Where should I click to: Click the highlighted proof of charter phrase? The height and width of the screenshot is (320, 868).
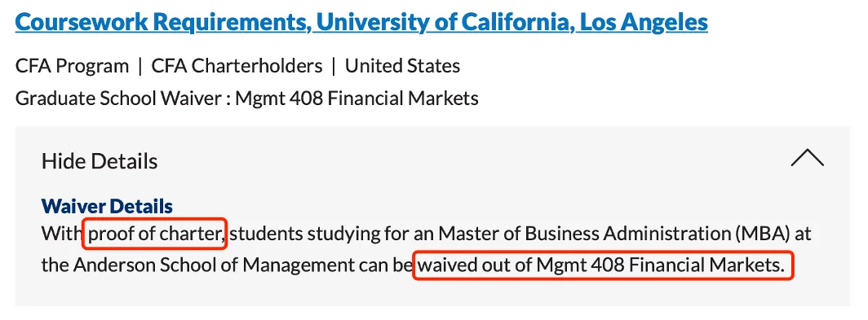point(155,235)
